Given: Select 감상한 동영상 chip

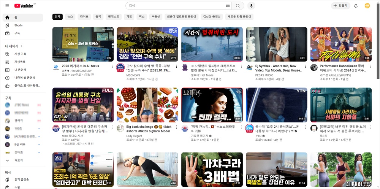Looking at the screenshot, I should pos(212,17).
